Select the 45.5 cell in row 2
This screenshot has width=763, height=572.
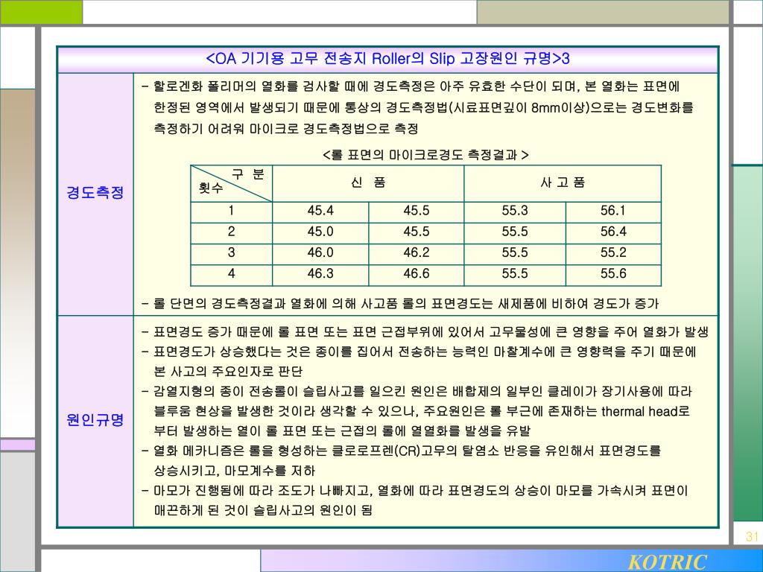coord(416,232)
